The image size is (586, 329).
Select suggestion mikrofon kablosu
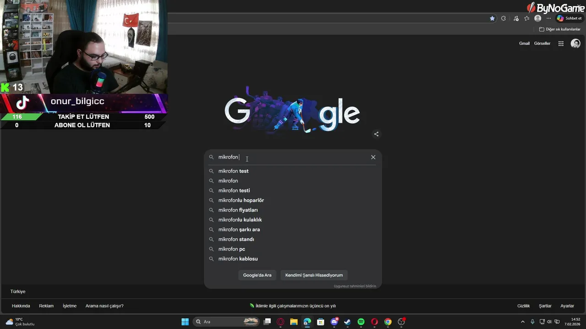point(293,259)
